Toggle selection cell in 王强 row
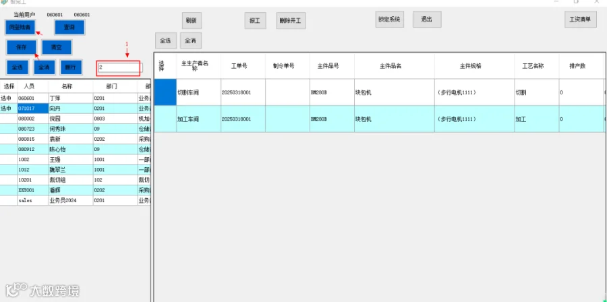This screenshot has width=607, height=302. [9, 160]
